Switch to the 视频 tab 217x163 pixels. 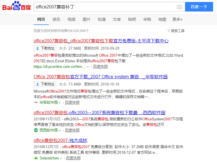pos(71,19)
